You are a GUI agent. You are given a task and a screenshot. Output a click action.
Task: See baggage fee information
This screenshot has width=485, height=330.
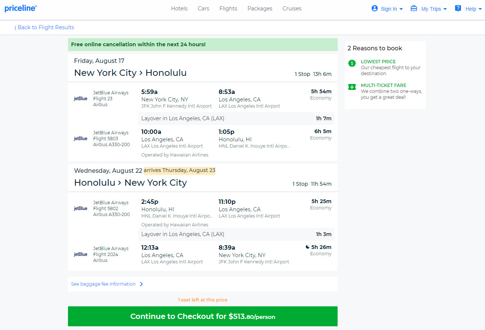click(x=103, y=284)
